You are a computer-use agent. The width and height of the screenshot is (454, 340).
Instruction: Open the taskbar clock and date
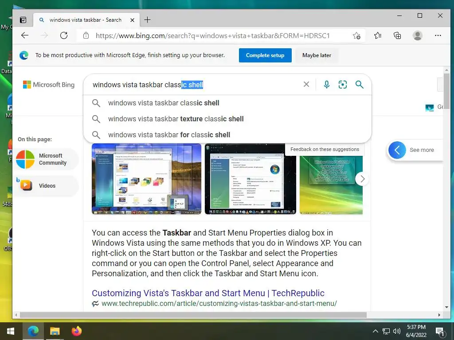point(416,331)
